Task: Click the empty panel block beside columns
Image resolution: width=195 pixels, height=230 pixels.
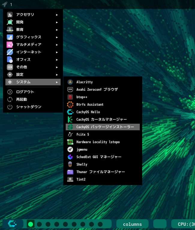Action: click(x=160, y=224)
